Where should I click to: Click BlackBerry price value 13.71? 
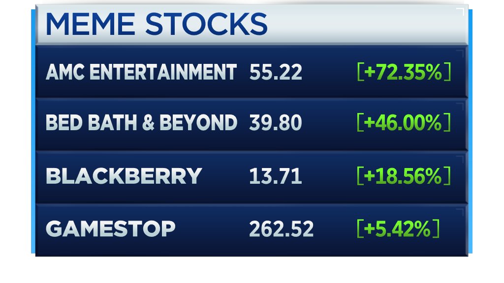(275, 176)
